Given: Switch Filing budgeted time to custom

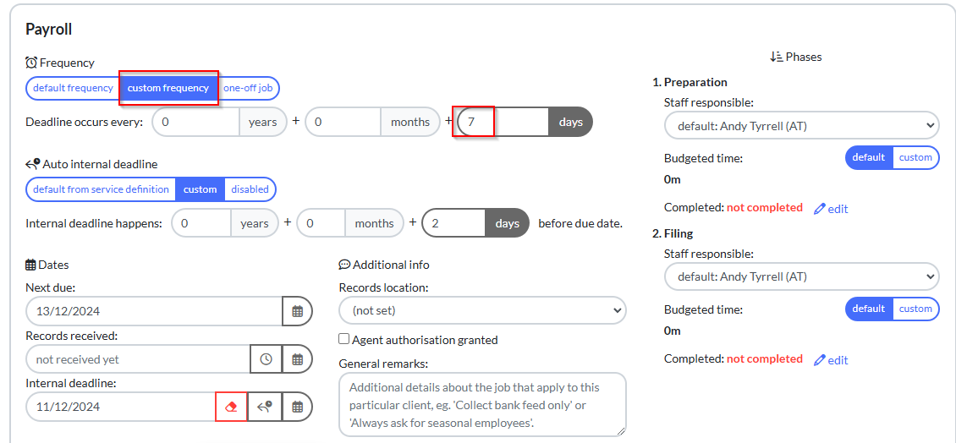Looking at the screenshot, I should point(915,309).
